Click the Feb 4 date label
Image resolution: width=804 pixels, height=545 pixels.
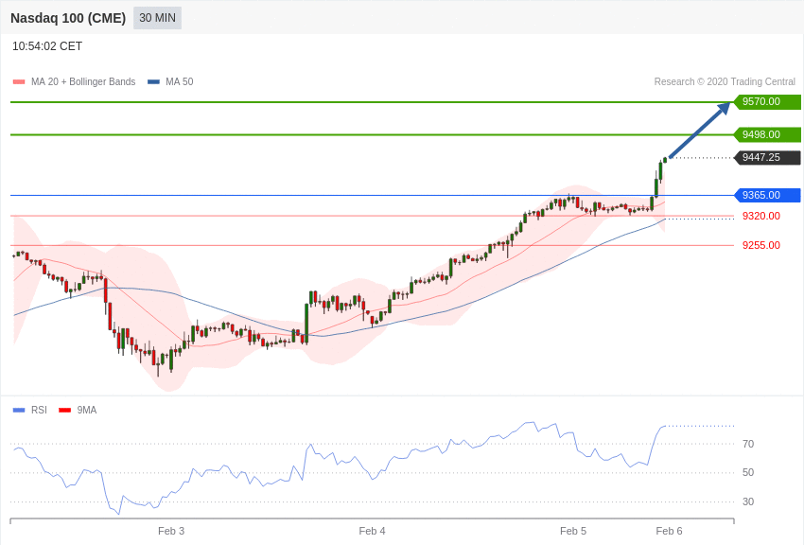point(373,531)
